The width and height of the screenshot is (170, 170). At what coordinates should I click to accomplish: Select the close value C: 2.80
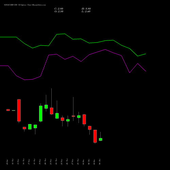59,9
